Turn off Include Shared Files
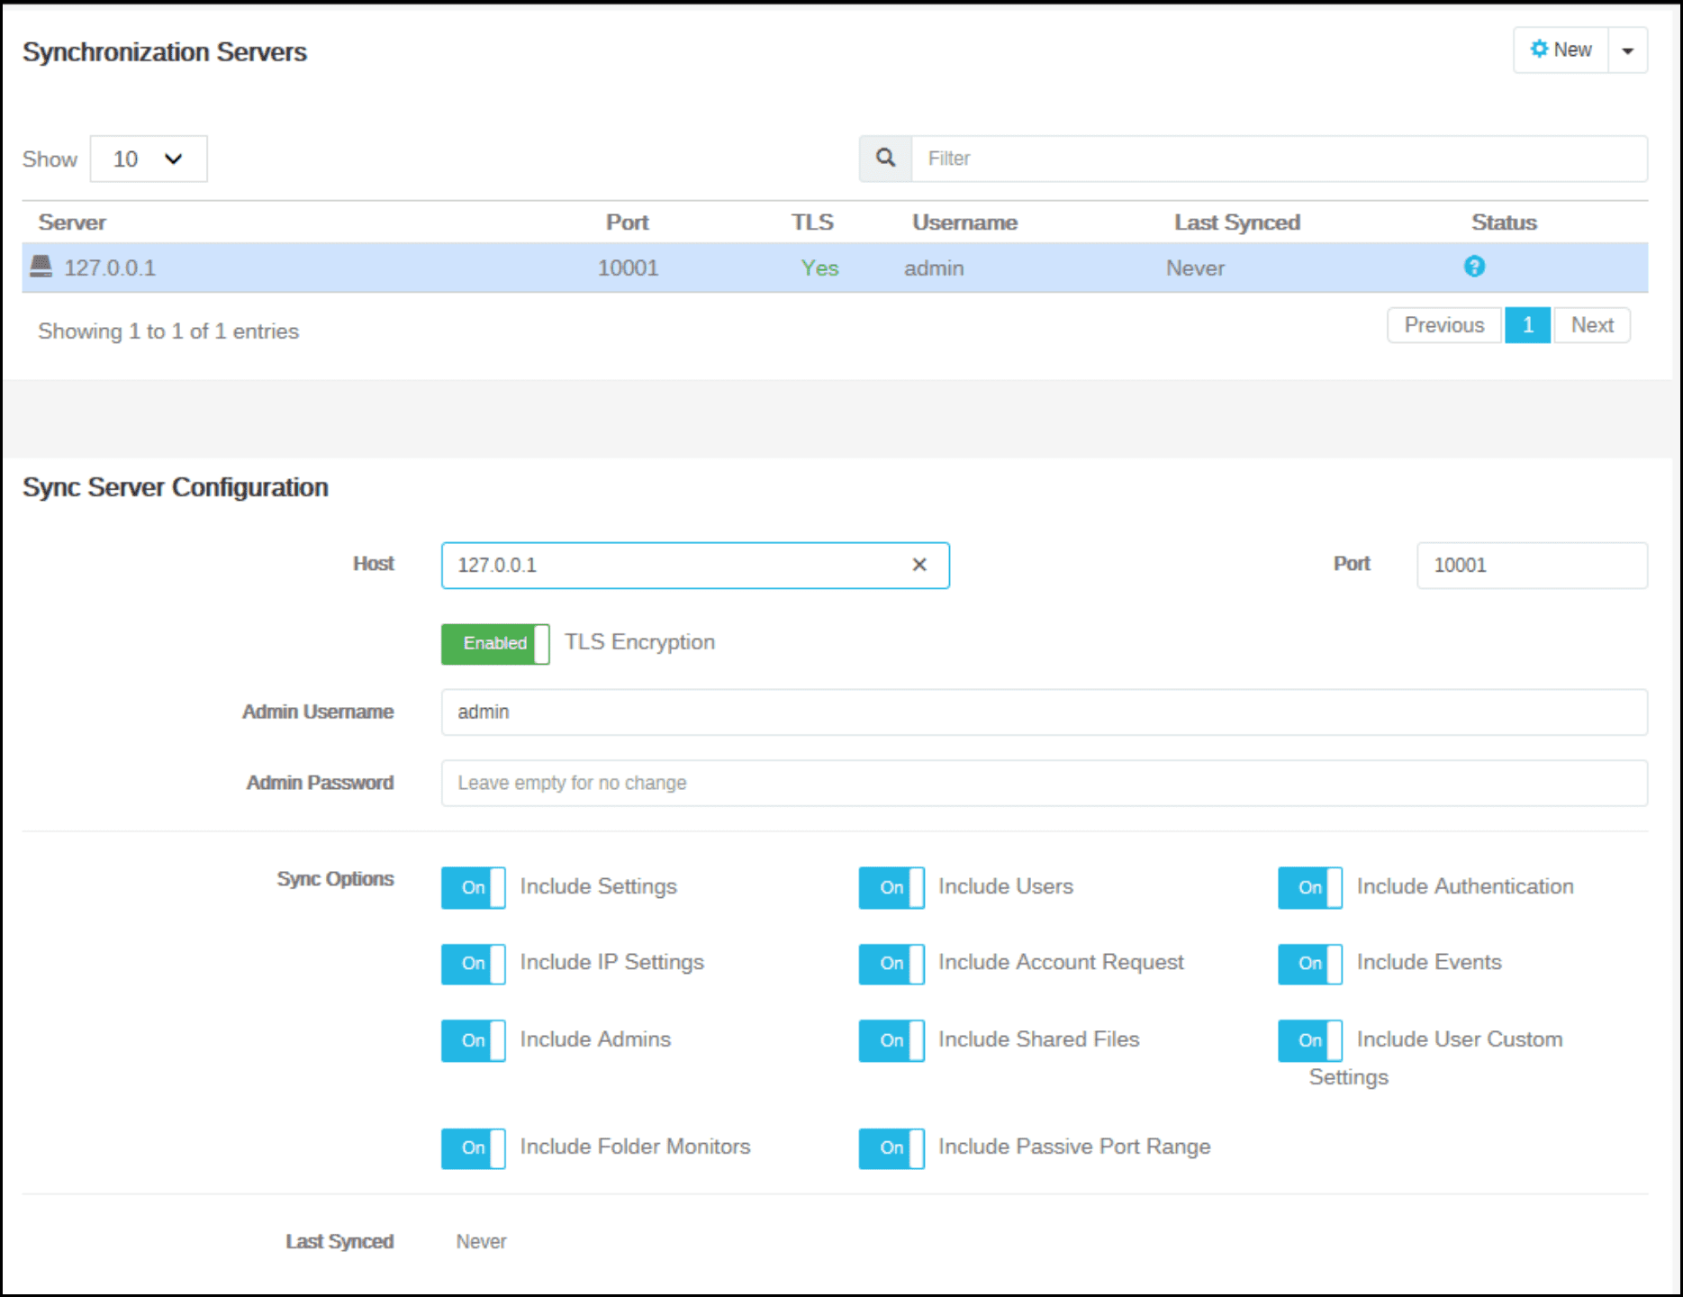The image size is (1683, 1297). point(891,1040)
